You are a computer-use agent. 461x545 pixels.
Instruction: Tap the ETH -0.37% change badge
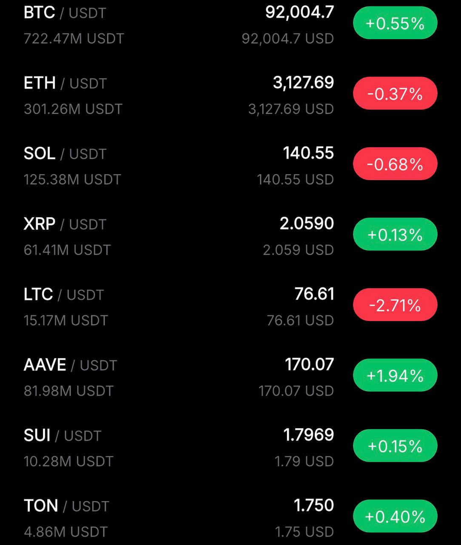coord(395,94)
